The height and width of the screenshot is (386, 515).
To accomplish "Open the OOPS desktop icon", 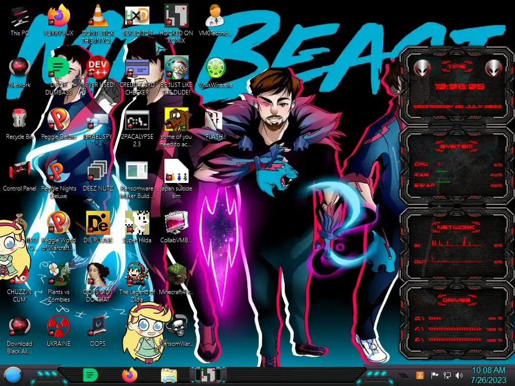I will pyautogui.click(x=98, y=332).
